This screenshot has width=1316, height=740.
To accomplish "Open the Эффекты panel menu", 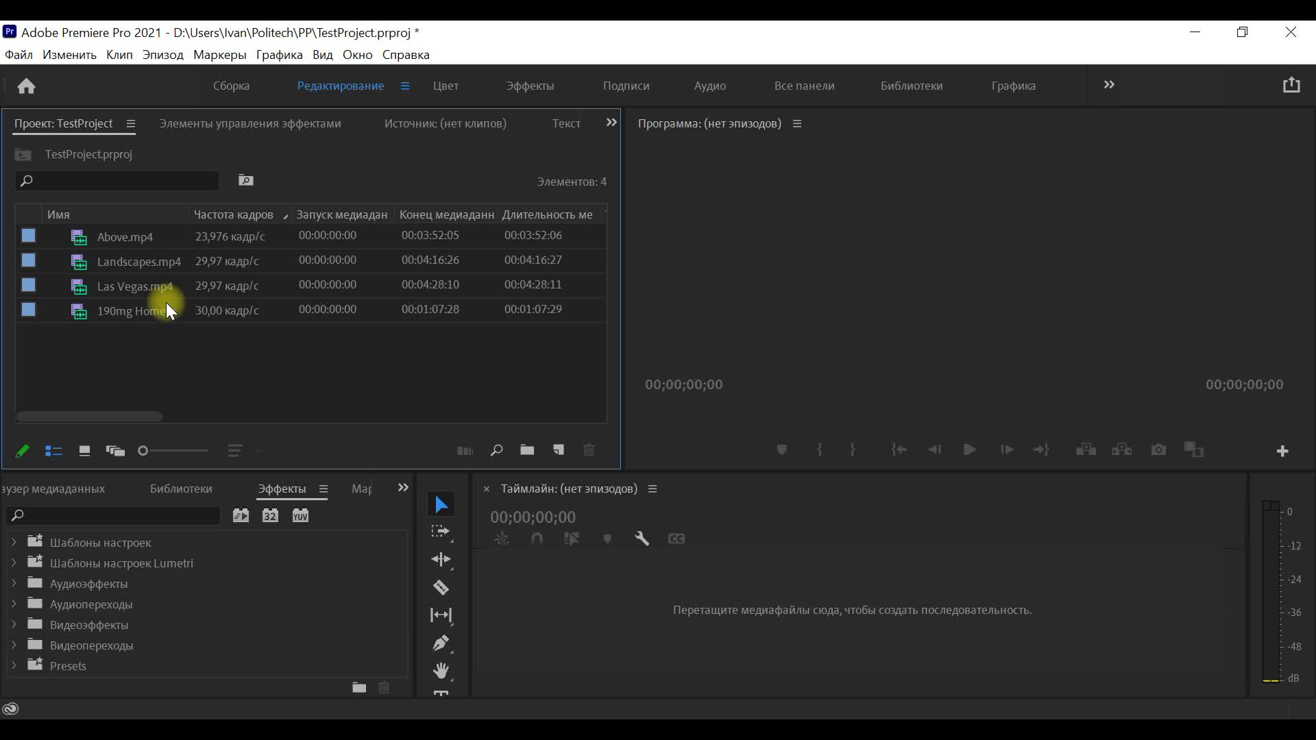I will click(323, 489).
